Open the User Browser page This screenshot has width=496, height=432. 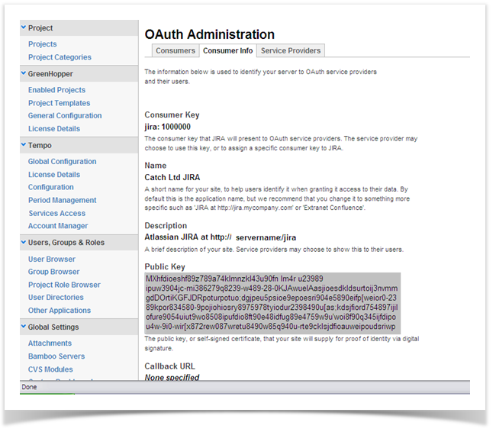point(52,260)
